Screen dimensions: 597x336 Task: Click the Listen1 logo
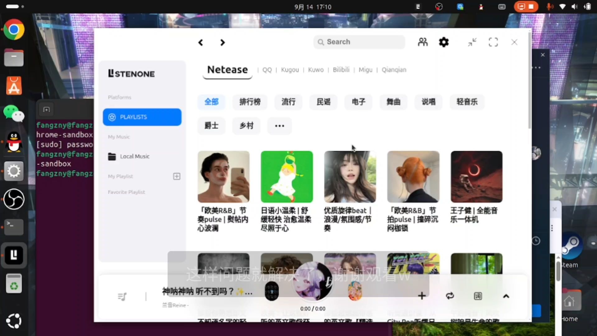[131, 73]
